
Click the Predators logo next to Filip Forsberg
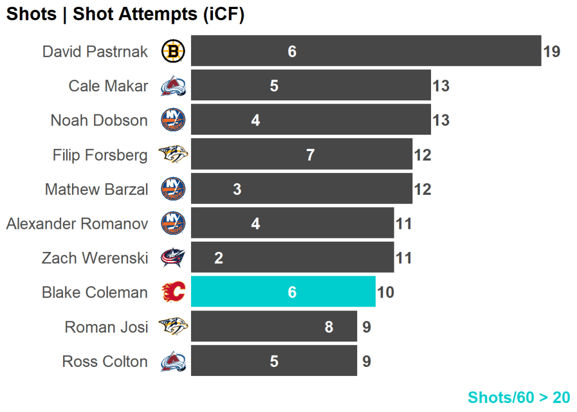click(x=173, y=155)
